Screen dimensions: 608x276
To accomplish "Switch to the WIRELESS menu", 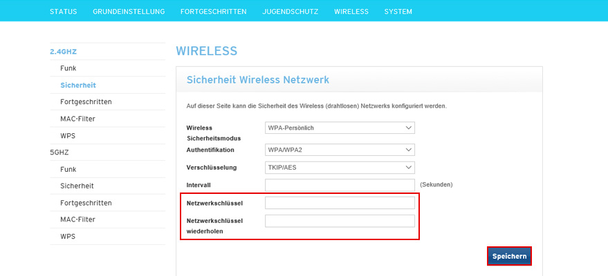I will (351, 12).
